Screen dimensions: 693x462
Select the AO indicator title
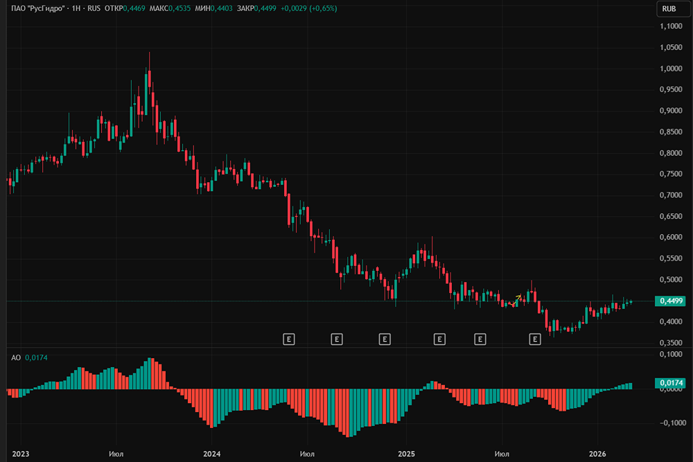(16, 357)
